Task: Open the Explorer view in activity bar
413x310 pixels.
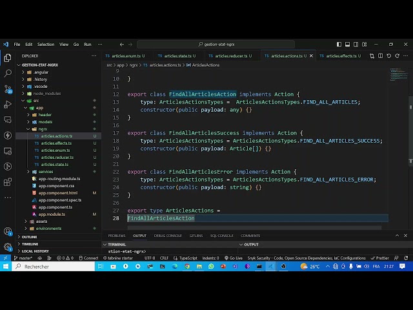Action: (8, 57)
